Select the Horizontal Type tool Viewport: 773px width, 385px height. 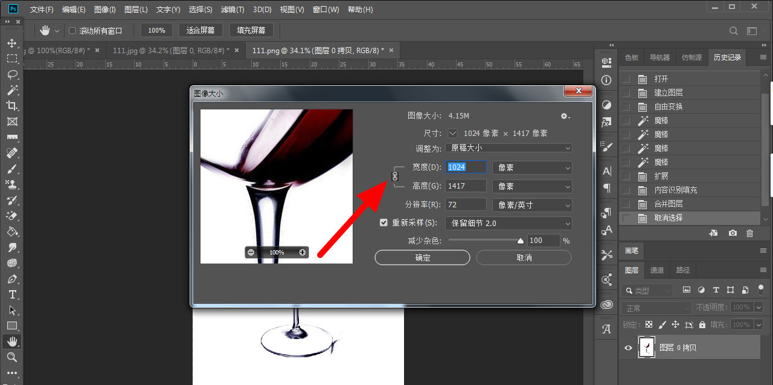[x=12, y=294]
